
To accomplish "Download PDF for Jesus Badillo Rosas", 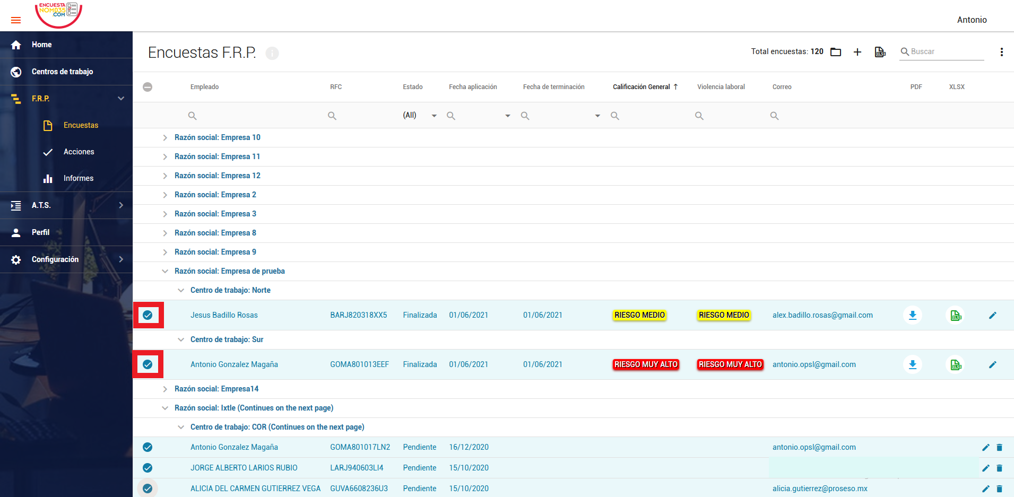I will point(913,315).
